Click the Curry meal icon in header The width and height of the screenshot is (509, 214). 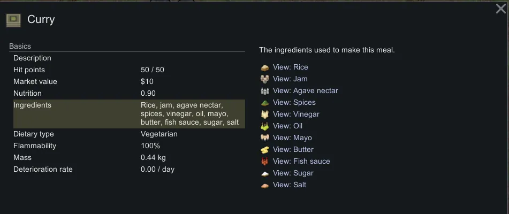tap(13, 20)
